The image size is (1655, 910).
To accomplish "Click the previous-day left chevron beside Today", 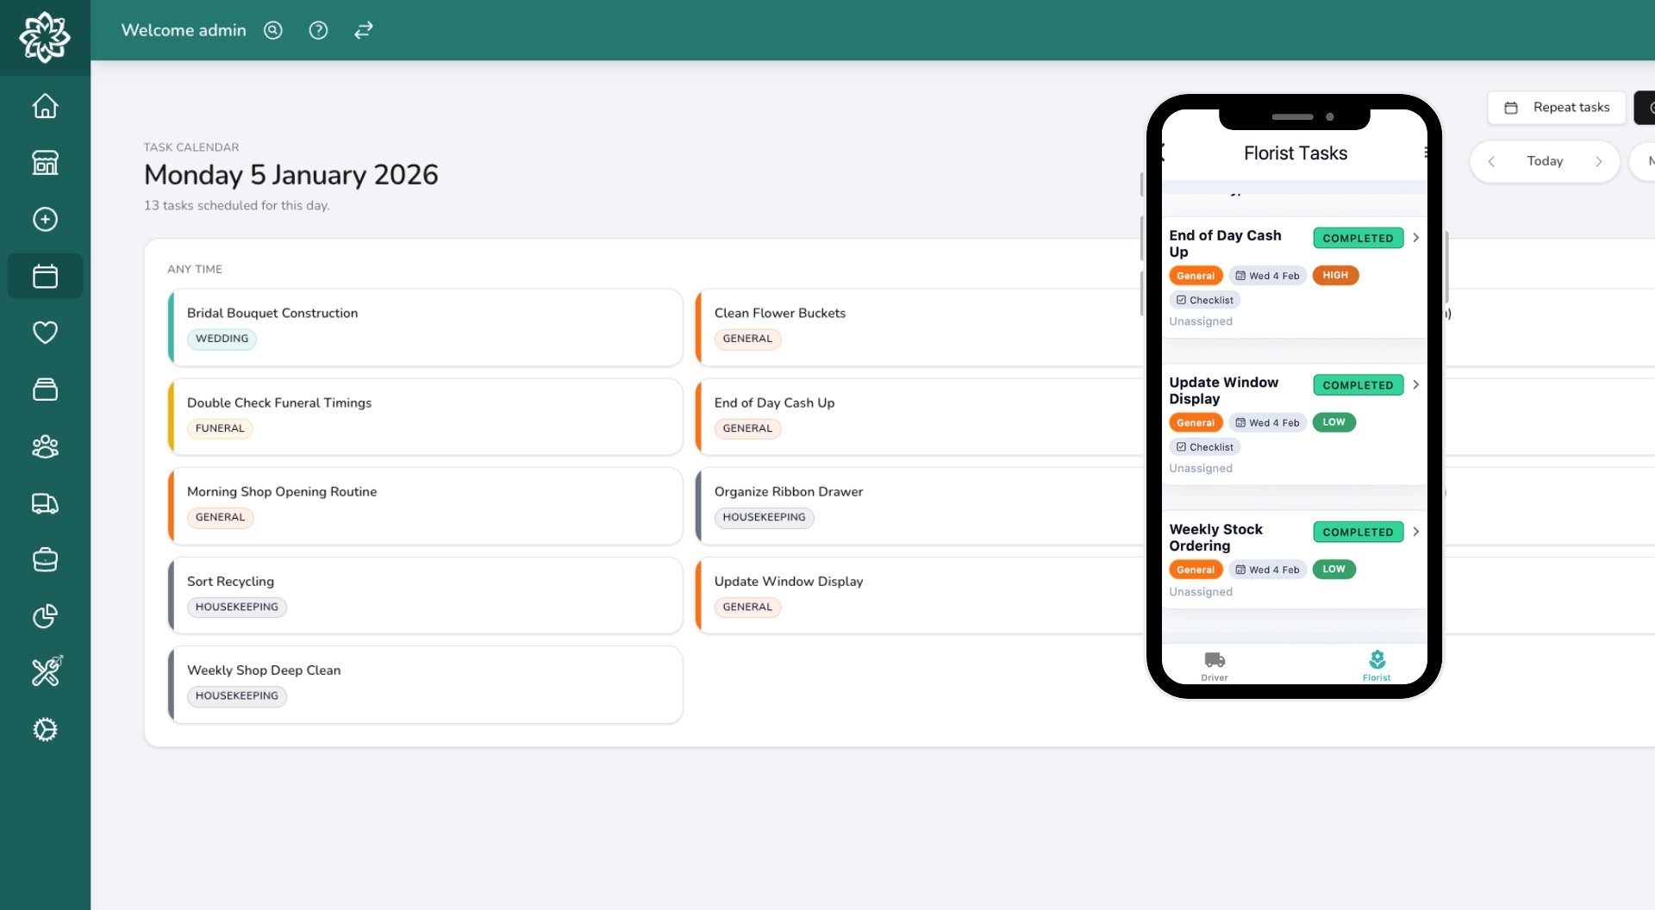I will [1493, 161].
